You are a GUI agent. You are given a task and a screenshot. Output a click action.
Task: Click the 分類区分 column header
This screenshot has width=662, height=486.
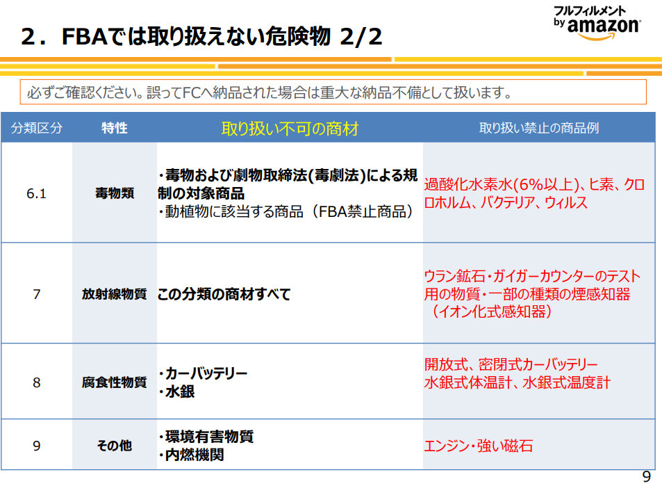click(x=37, y=128)
